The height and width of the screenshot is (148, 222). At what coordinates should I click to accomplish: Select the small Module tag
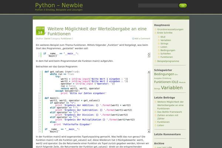tap(182, 83)
